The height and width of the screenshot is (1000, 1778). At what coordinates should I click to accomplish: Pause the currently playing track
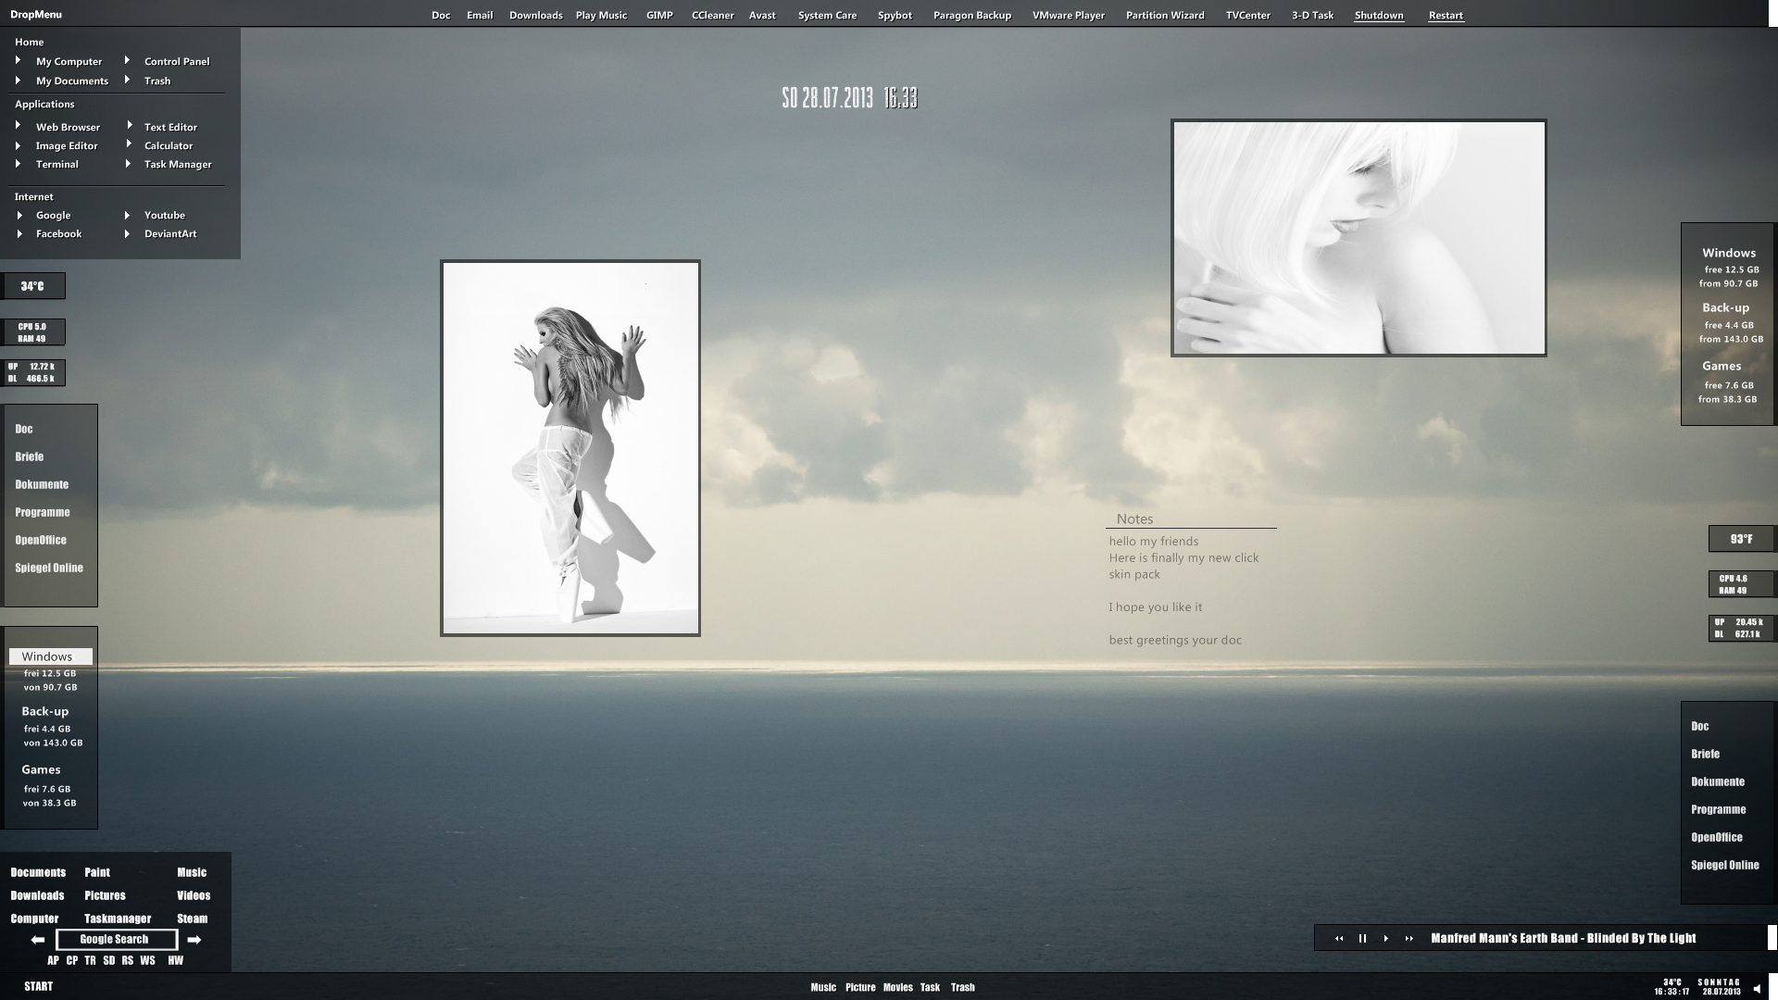(1362, 938)
